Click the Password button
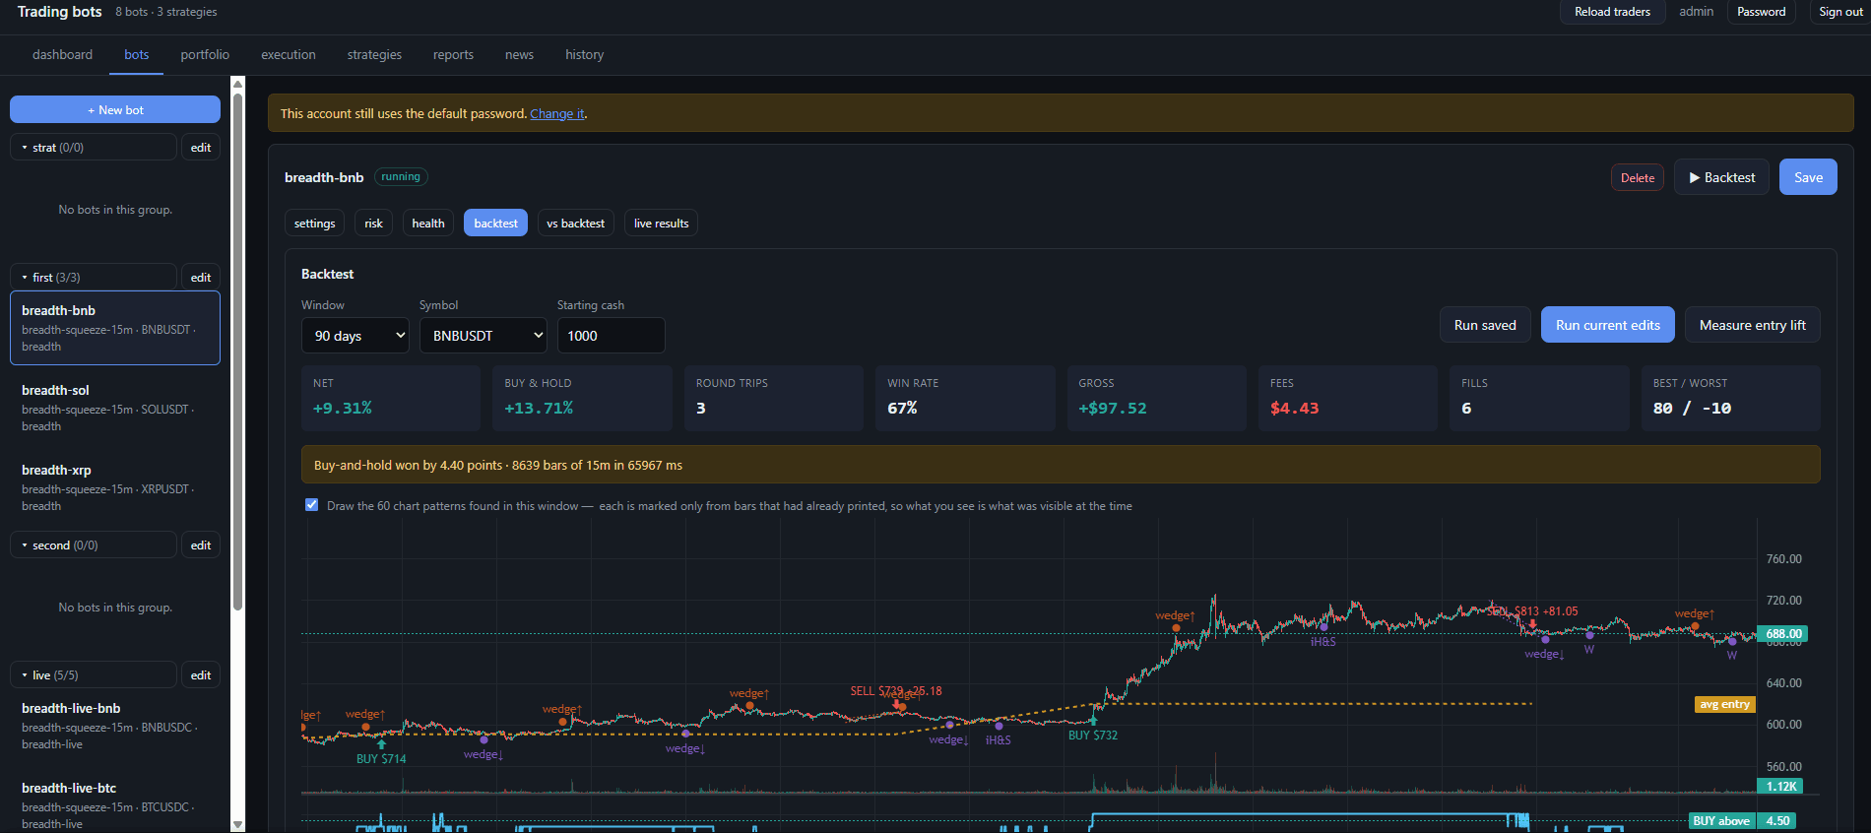 [x=1761, y=12]
